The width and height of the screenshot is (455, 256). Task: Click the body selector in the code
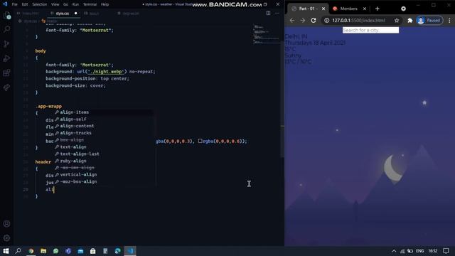[x=41, y=50]
